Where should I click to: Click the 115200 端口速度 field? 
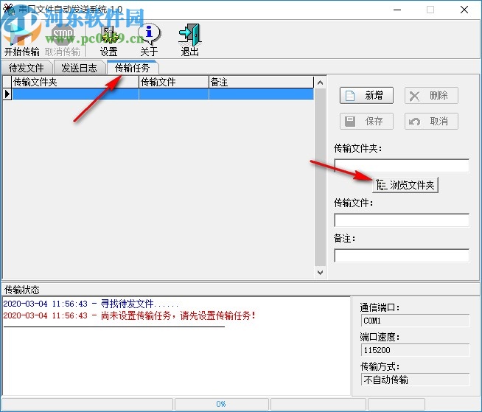(x=415, y=350)
